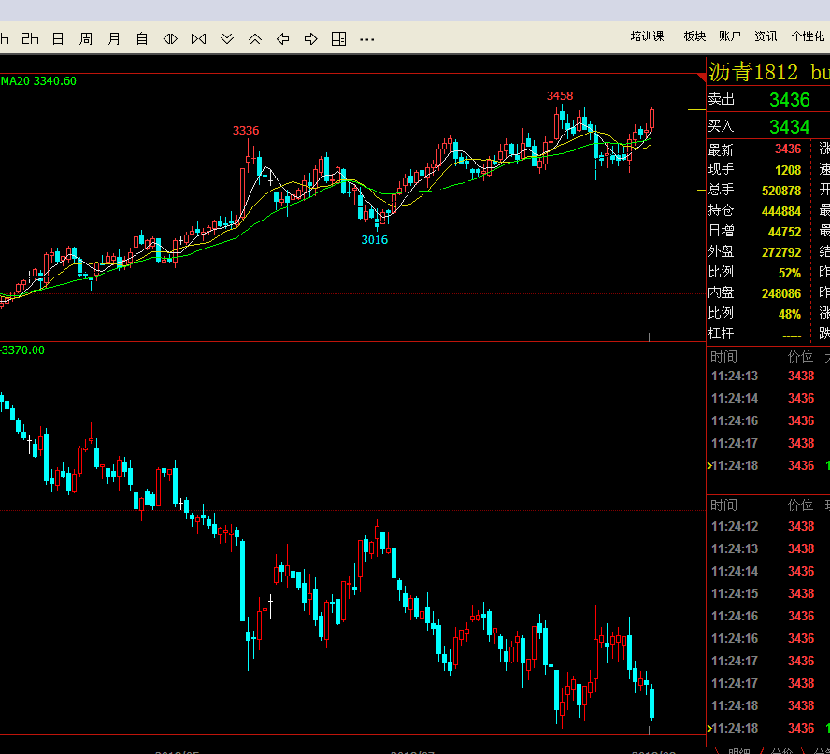
Task: Select the monthly (月) chart period
Action: (114, 38)
